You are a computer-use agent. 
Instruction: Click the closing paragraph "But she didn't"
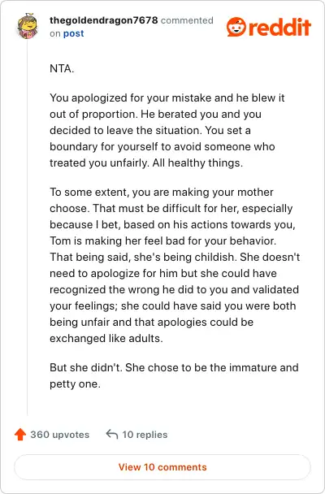174,375
